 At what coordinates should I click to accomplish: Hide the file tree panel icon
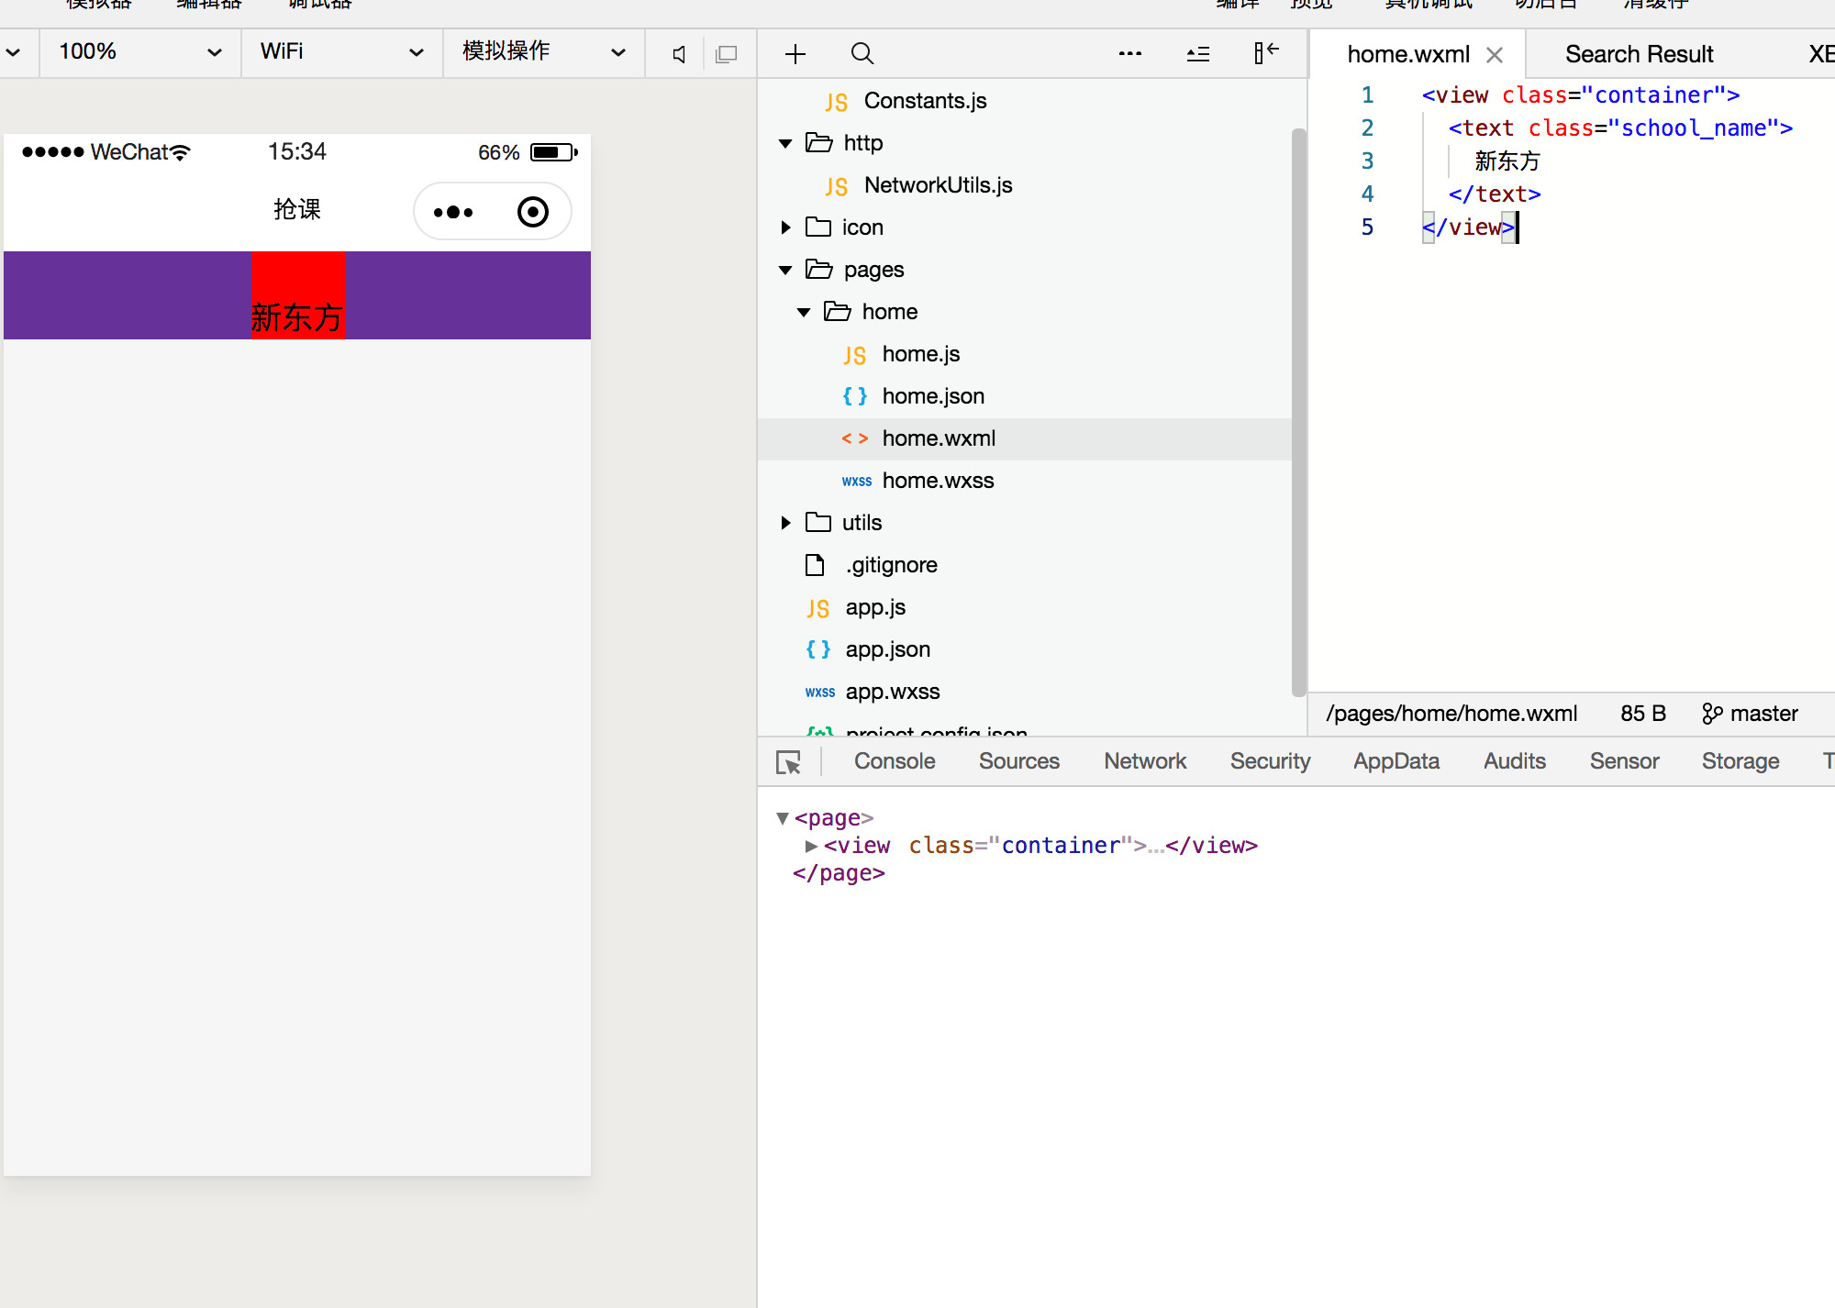1266,53
